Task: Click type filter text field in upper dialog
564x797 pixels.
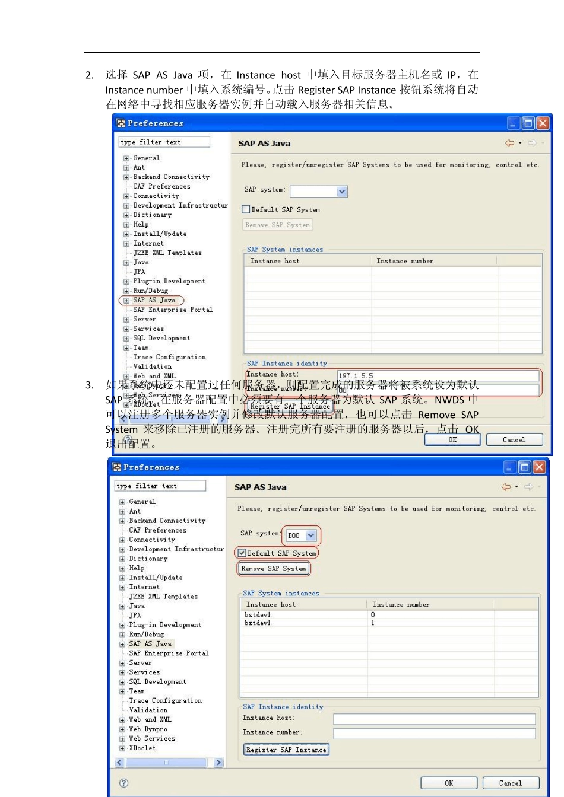Action: click(164, 142)
